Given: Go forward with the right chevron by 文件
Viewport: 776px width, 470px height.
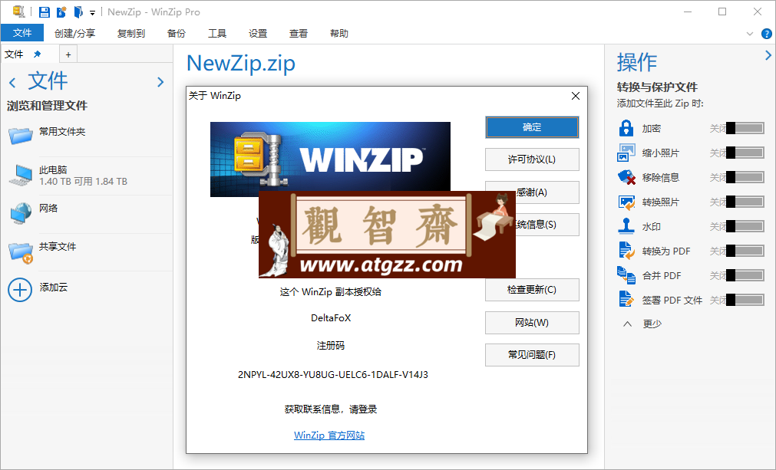Looking at the screenshot, I should click(x=160, y=82).
